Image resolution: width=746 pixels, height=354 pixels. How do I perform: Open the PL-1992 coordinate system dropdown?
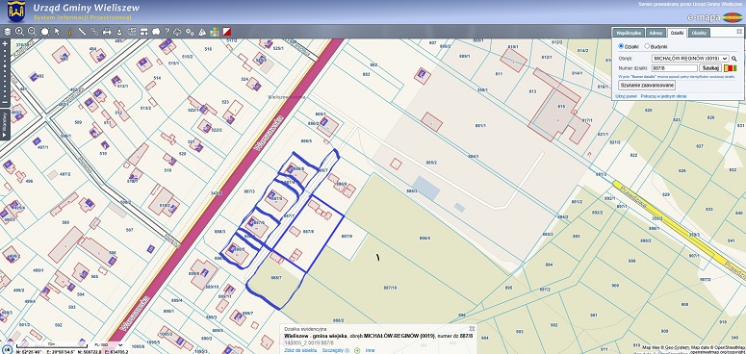[x=108, y=345]
